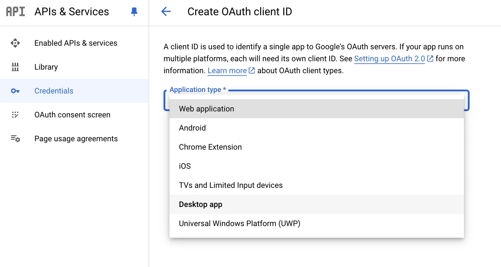The width and height of the screenshot is (501, 267).
Task: Click external-link icon beside Learn more
Action: click(x=252, y=70)
